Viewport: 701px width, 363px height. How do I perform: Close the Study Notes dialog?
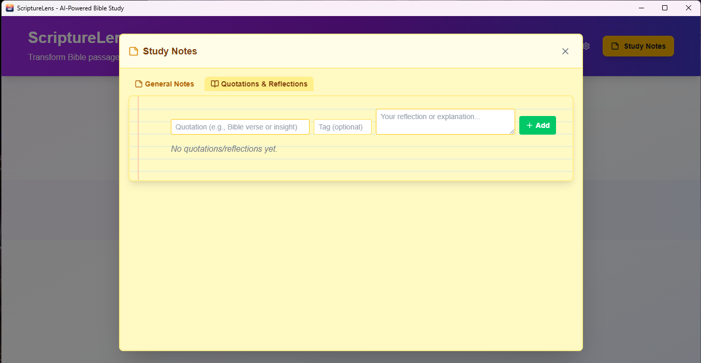pos(565,51)
